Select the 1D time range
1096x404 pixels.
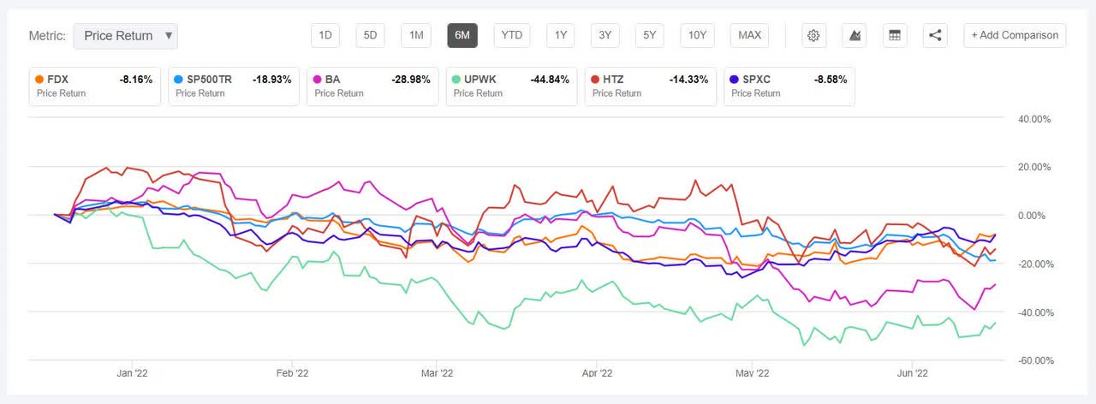[325, 35]
